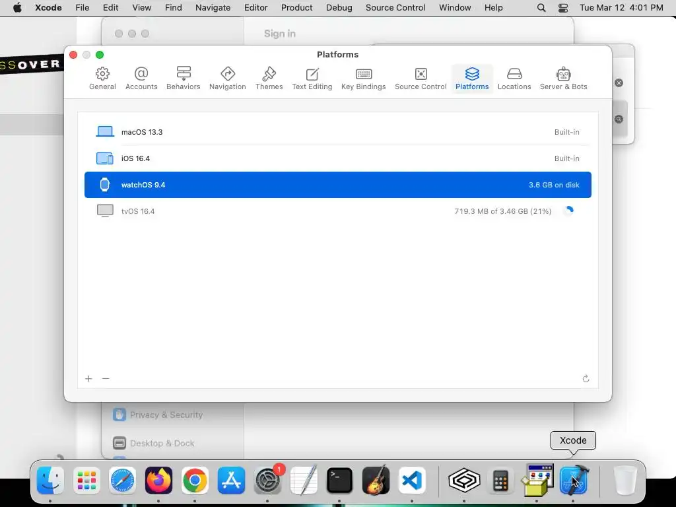Image resolution: width=676 pixels, height=507 pixels.
Task: Open the Calculator from the Dock
Action: pos(500,480)
